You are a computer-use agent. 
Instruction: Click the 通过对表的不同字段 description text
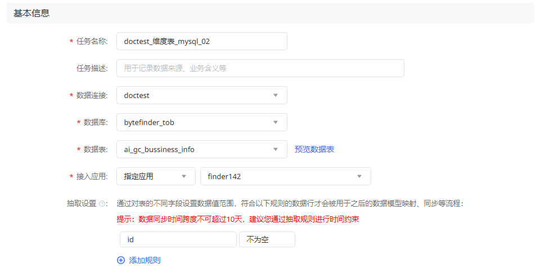pyautogui.click(x=290, y=204)
